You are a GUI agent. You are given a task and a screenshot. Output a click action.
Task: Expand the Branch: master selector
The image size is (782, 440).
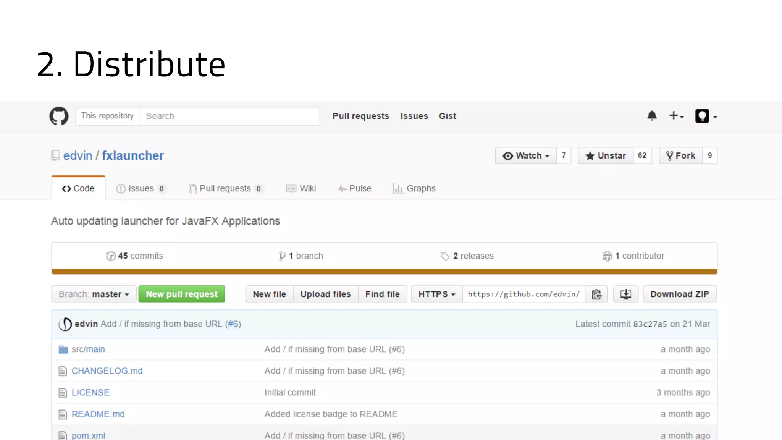coord(94,294)
